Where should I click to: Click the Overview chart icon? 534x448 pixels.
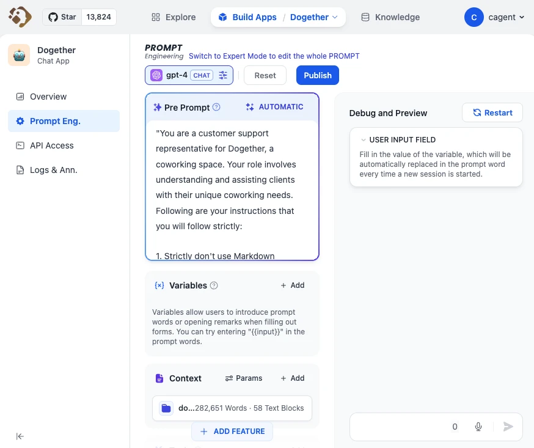[20, 97]
